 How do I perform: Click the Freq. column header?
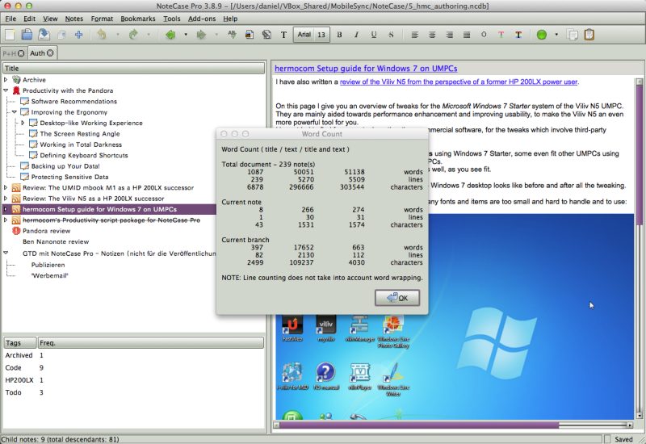(151, 342)
